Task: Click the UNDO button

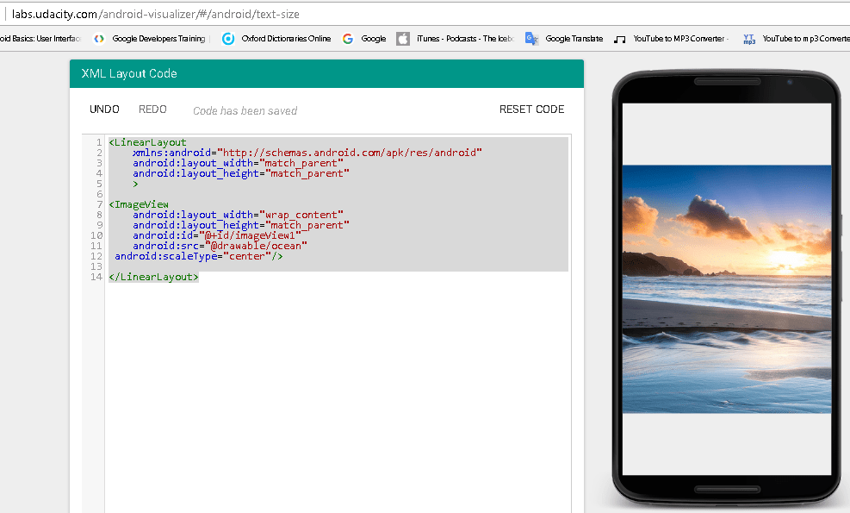Action: point(104,109)
